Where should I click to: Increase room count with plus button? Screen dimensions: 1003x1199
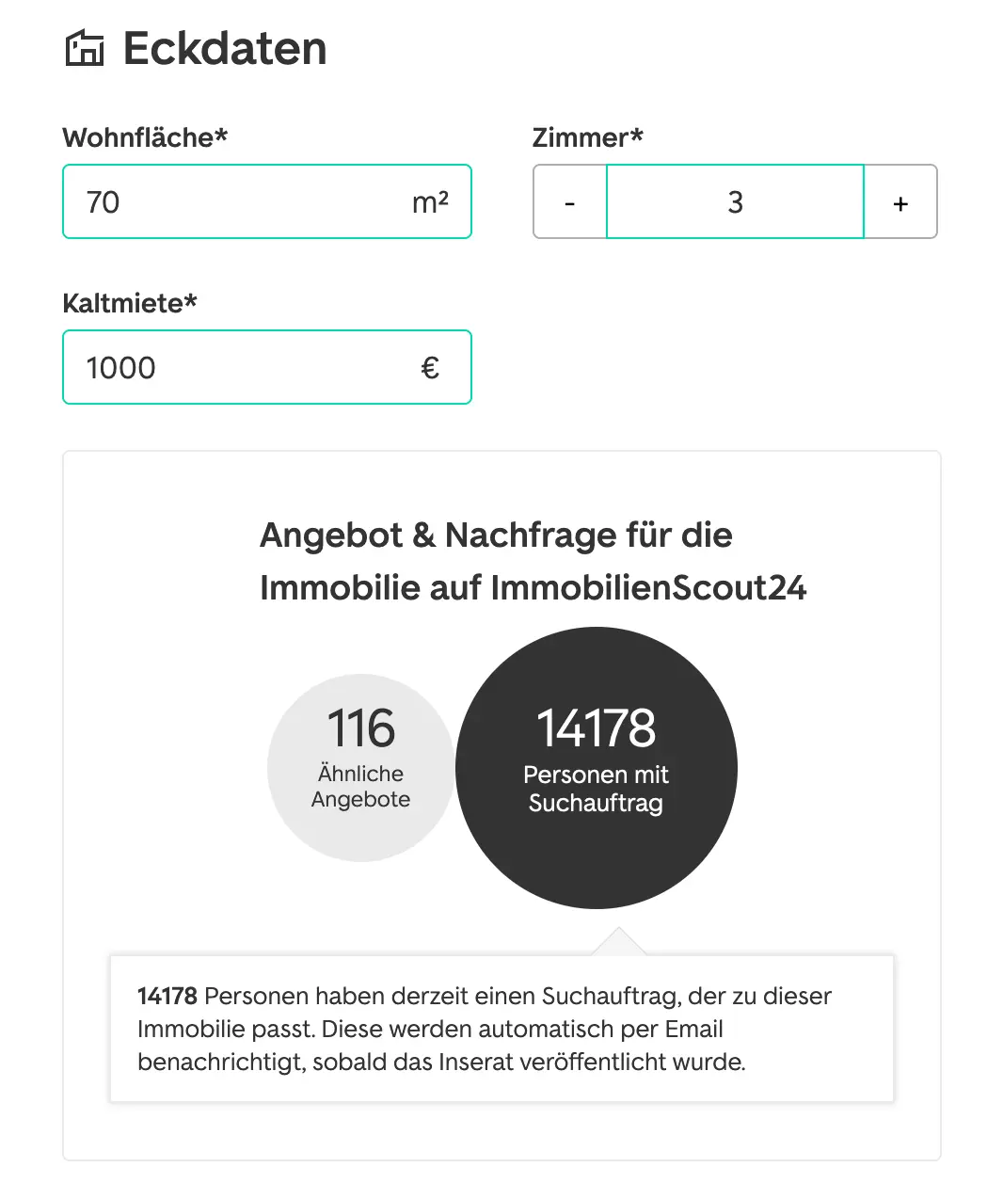[900, 202]
